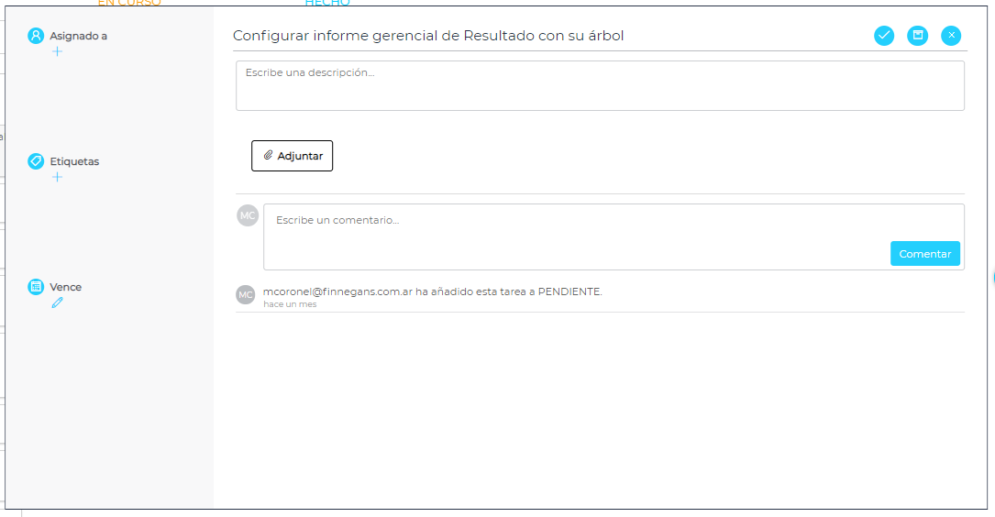Add a label with the plus under Etiquetas

click(58, 177)
